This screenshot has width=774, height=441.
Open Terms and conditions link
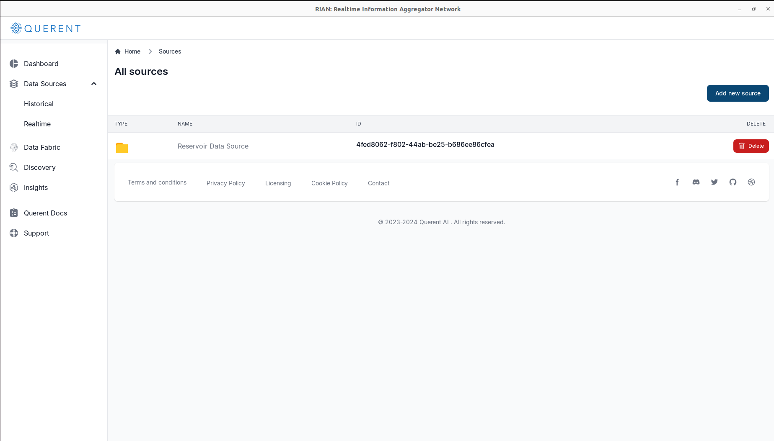(x=157, y=182)
